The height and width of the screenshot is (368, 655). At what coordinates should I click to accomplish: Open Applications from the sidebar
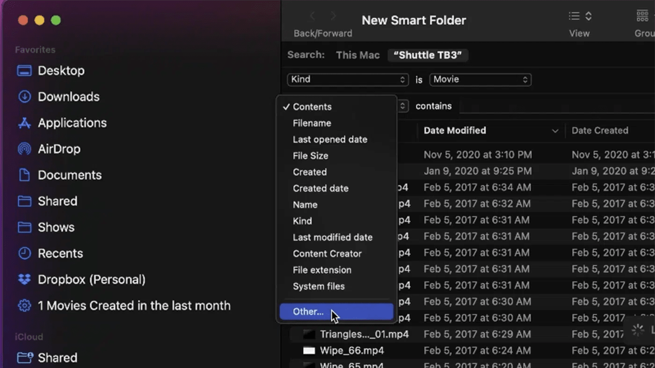[x=71, y=123]
